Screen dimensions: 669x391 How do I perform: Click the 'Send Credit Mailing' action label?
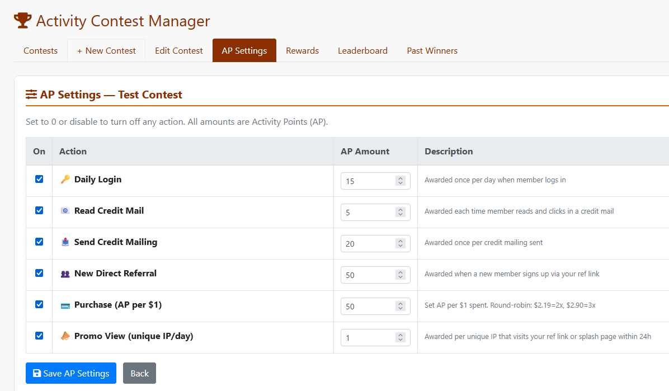[x=116, y=242]
